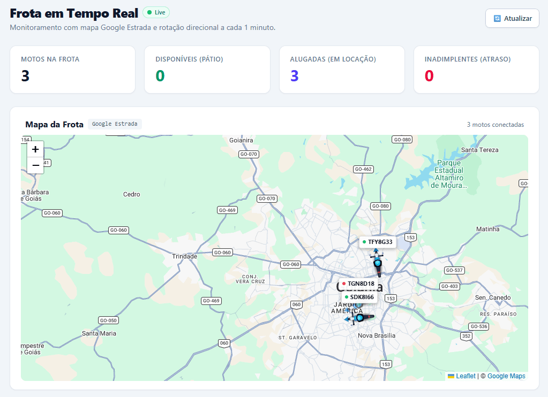Select the motorcycle marker near Nova Brasília
Screen dimensions: 548x397
(x=359, y=318)
